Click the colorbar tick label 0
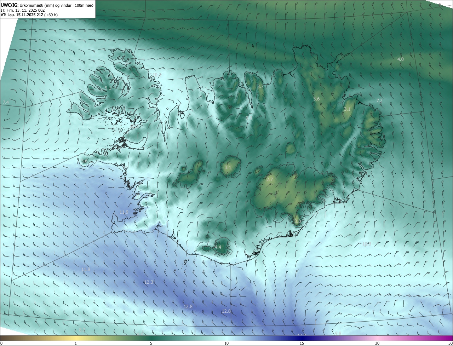453x346 pixels. click(1, 343)
